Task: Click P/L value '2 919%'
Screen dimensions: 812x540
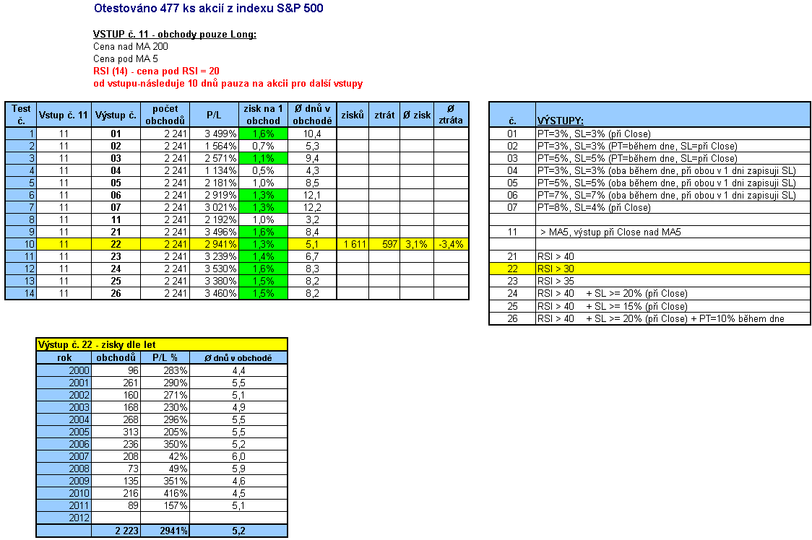Action: (214, 195)
